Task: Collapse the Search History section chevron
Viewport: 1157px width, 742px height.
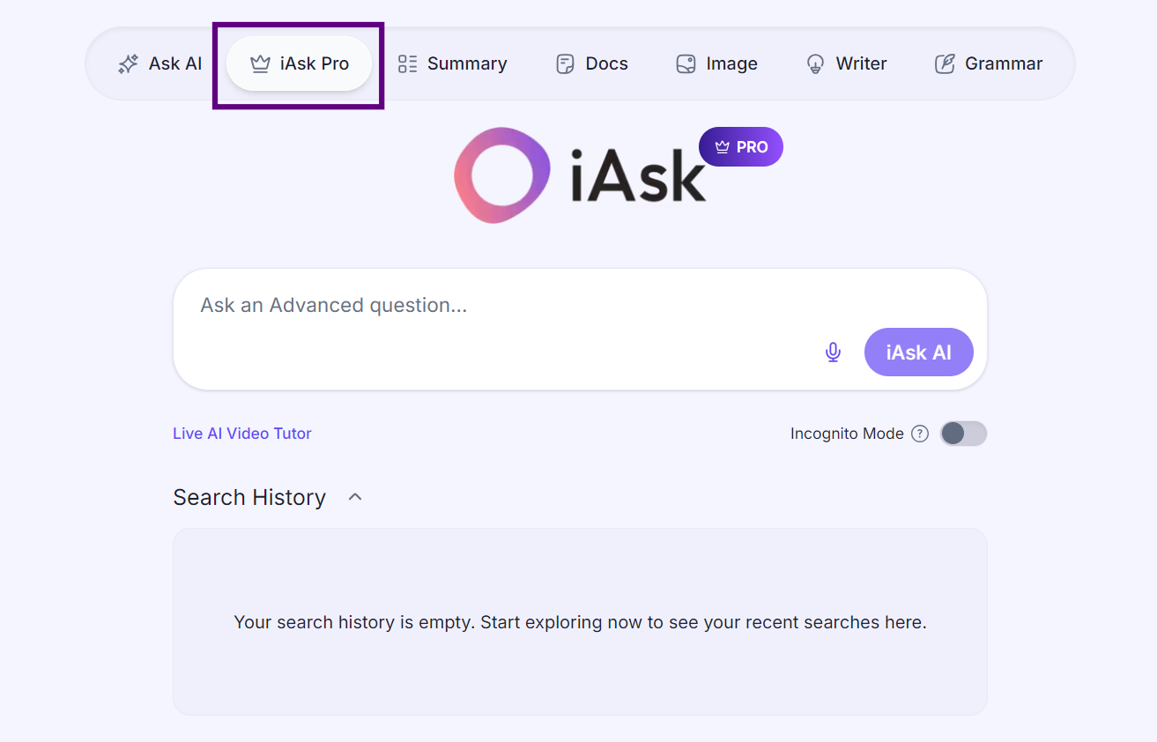Action: click(355, 497)
